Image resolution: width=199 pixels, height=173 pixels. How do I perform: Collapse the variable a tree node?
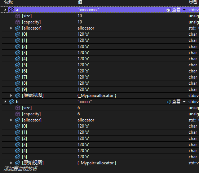(x=5, y=10)
